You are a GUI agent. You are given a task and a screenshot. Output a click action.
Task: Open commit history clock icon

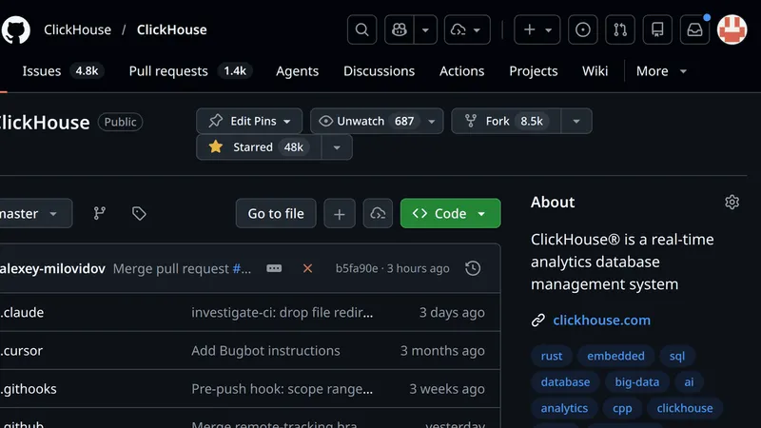point(473,268)
